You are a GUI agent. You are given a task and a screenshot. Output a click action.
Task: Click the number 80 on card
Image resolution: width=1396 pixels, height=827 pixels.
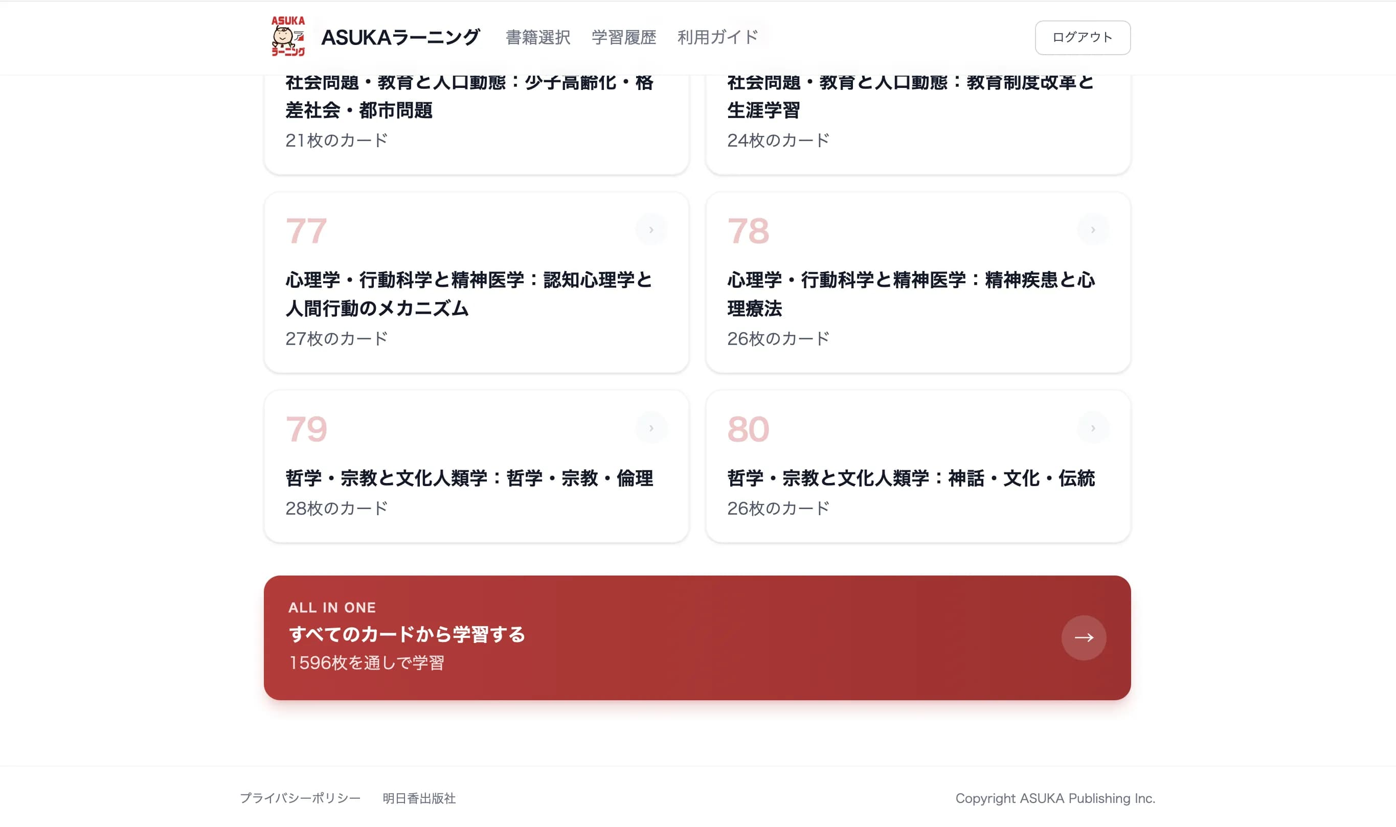pyautogui.click(x=748, y=429)
